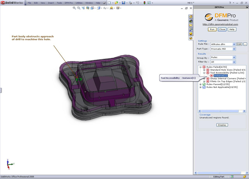Click the Help button in DFM Pro
The image size is (249, 179).
click(x=232, y=29)
